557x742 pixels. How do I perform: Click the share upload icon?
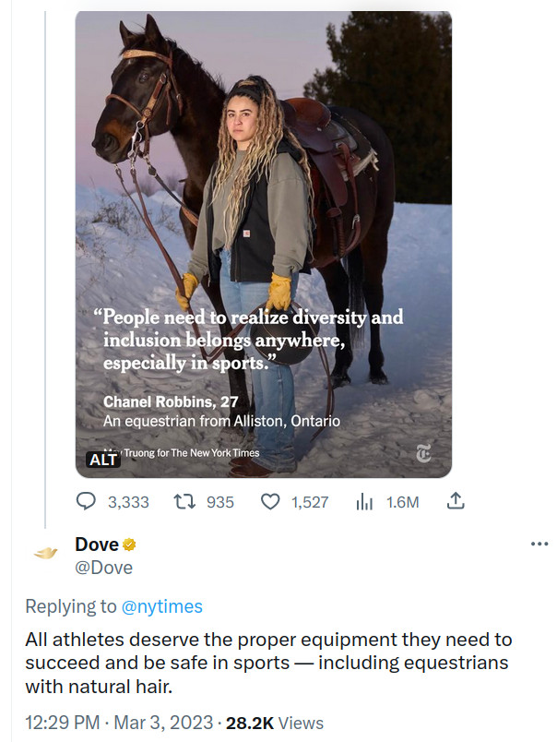(454, 502)
